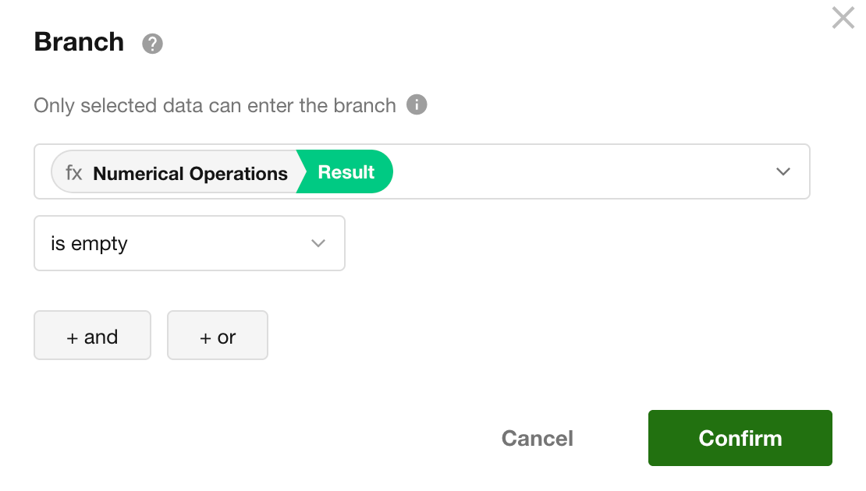The image size is (866, 491).
Task: Close the Branch dialog with the X
Action: click(x=843, y=18)
